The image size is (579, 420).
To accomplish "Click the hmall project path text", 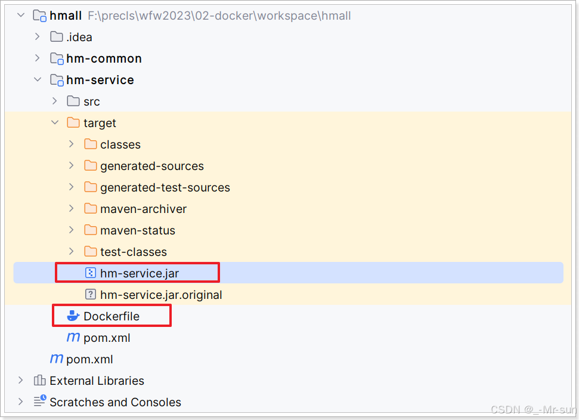I will (x=219, y=16).
